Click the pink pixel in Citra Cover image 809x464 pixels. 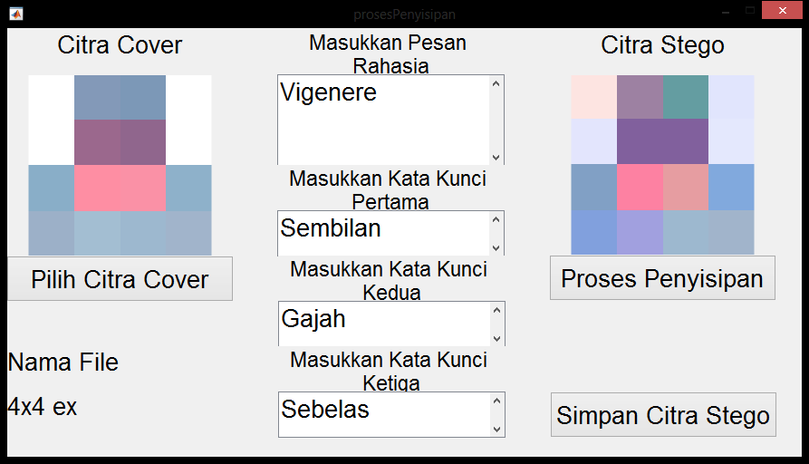(x=120, y=188)
